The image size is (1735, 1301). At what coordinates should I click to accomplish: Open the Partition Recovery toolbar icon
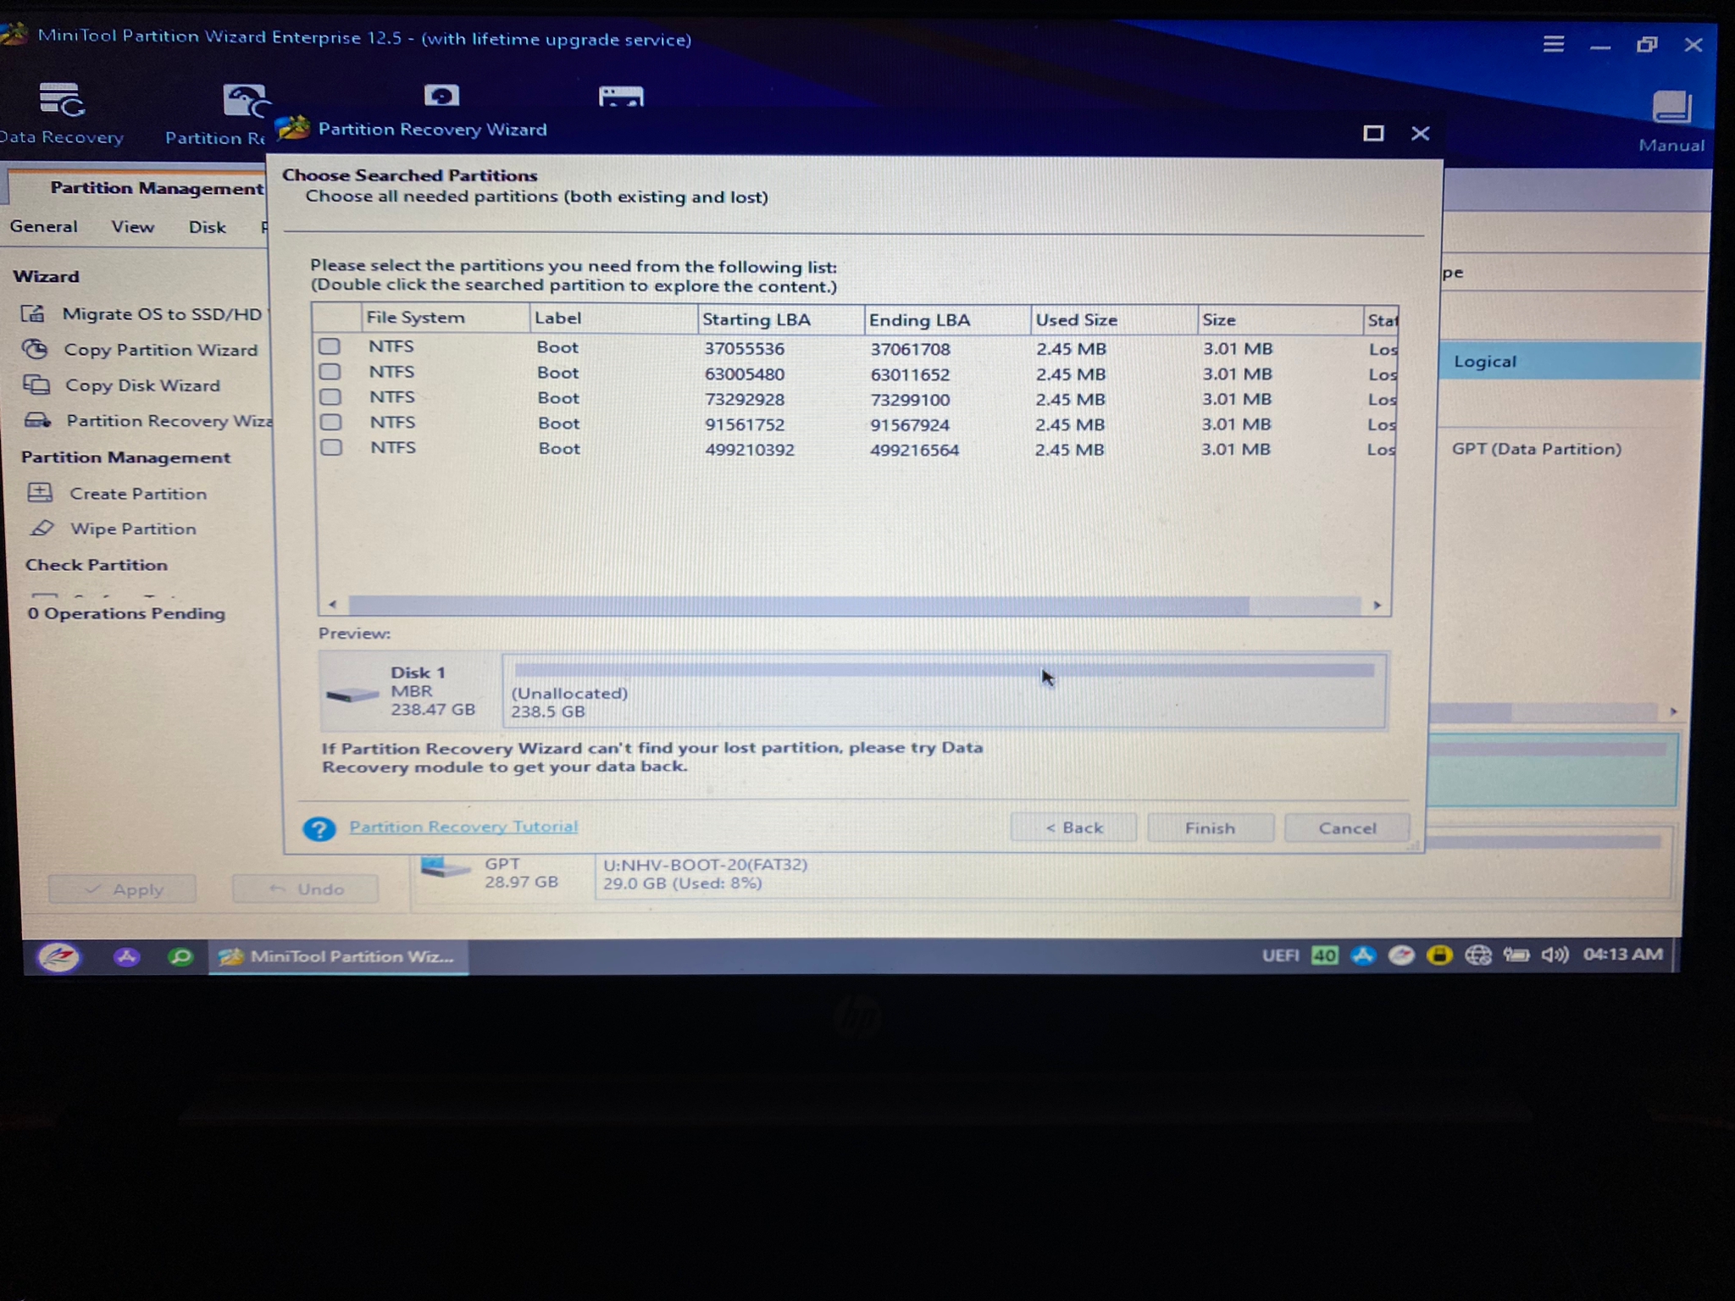[245, 100]
